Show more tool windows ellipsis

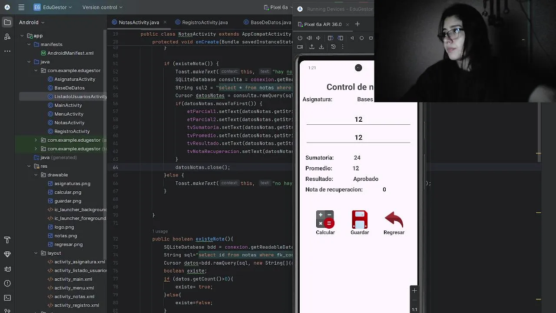7,51
